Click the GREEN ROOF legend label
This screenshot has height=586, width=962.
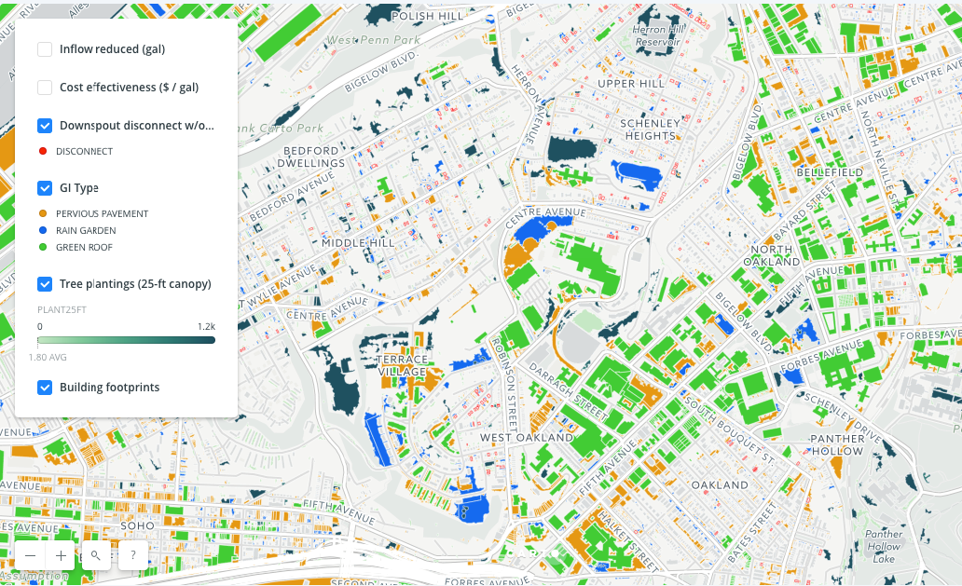point(84,248)
